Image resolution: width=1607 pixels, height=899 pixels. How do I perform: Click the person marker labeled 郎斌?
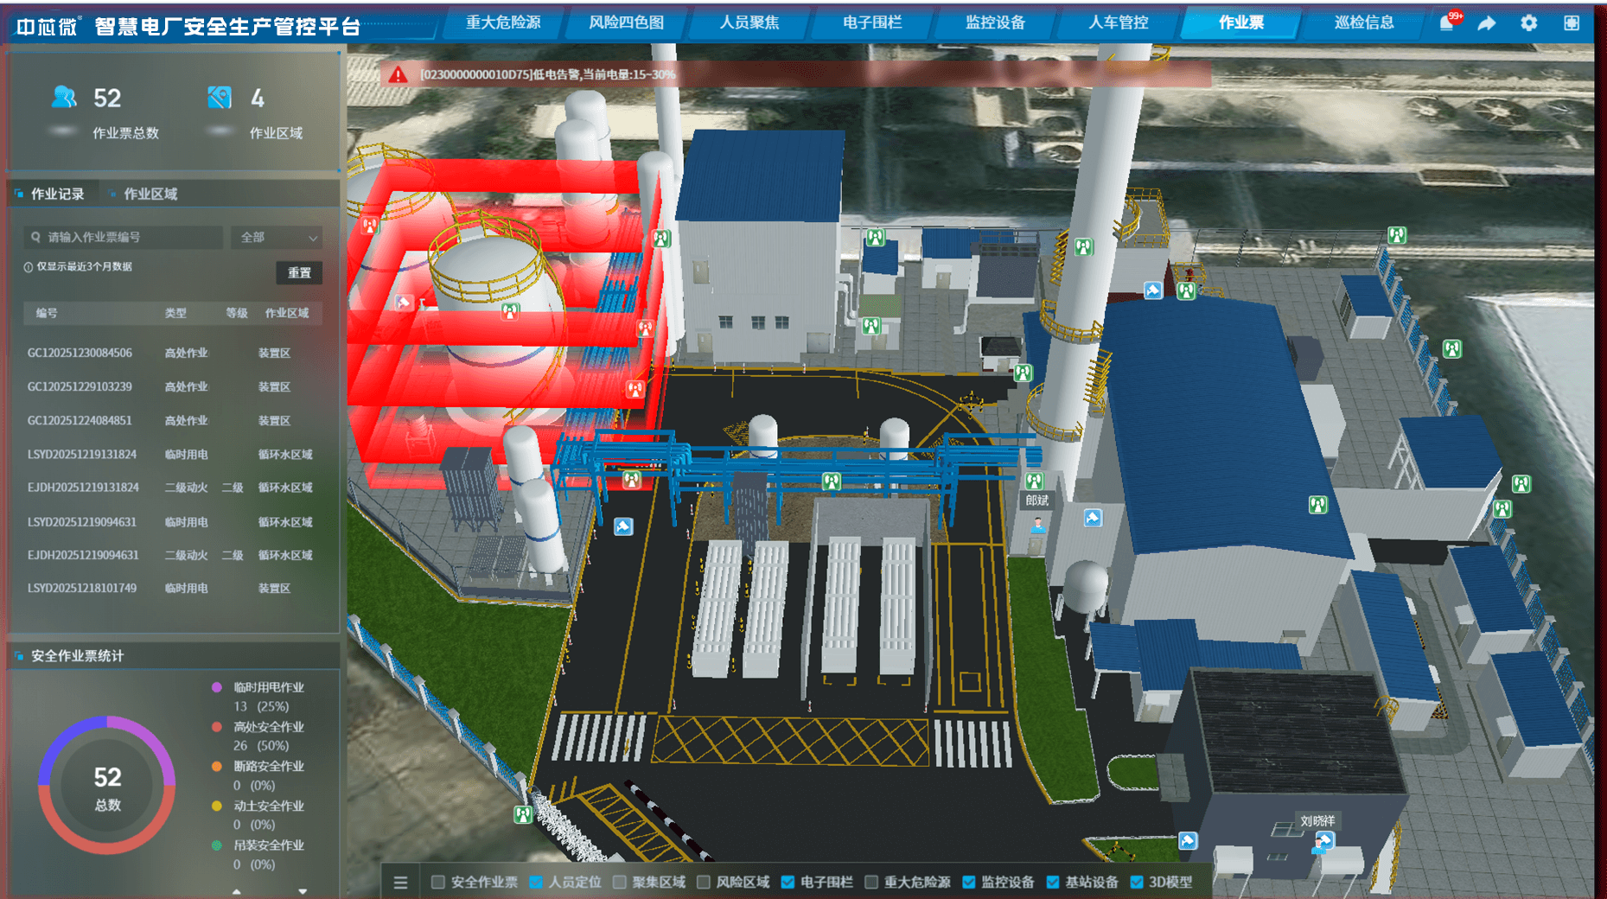[1037, 524]
